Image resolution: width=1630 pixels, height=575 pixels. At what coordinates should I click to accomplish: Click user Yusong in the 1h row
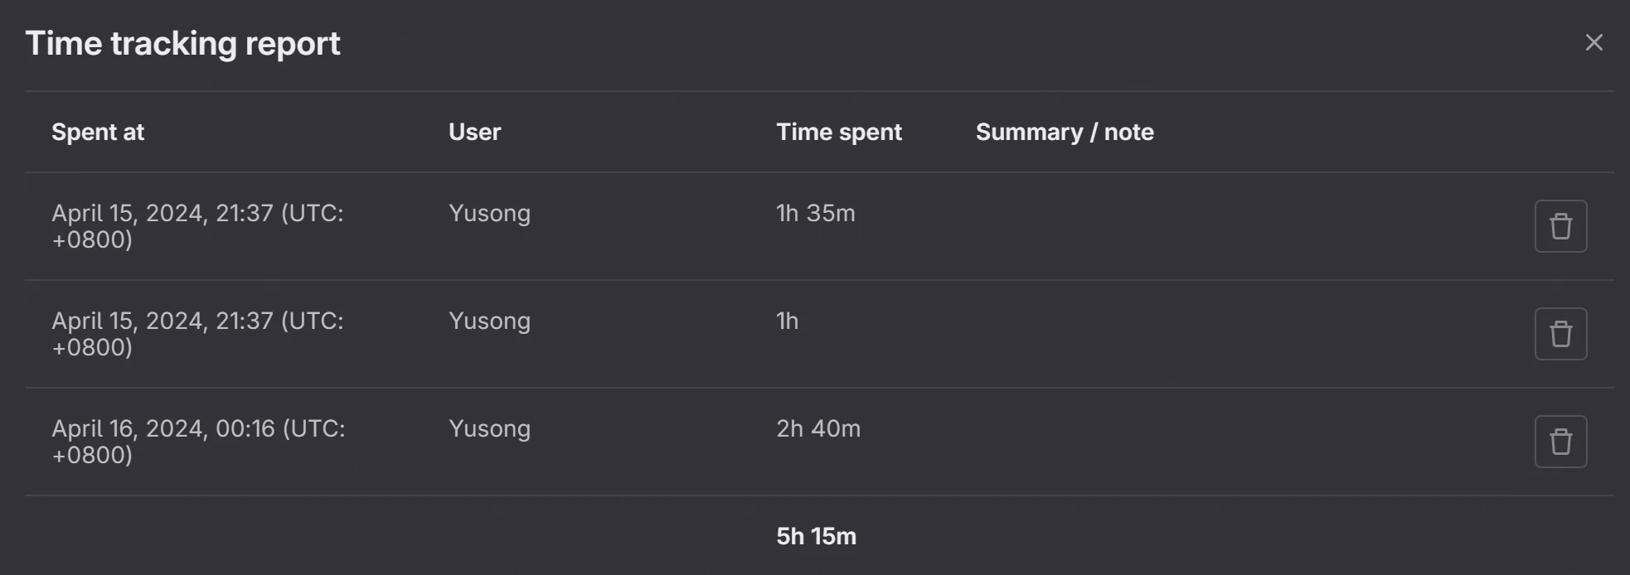click(x=489, y=321)
